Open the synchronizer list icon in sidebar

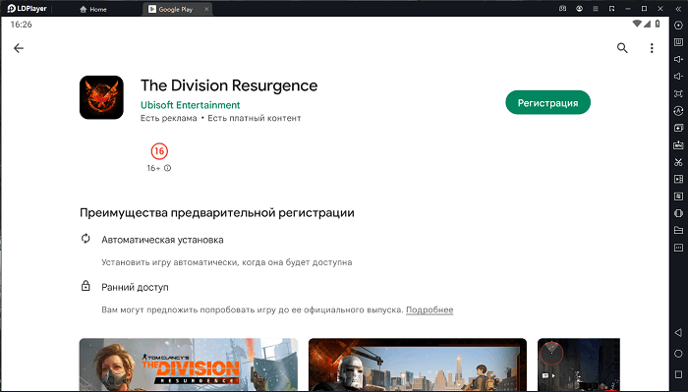[678, 196]
